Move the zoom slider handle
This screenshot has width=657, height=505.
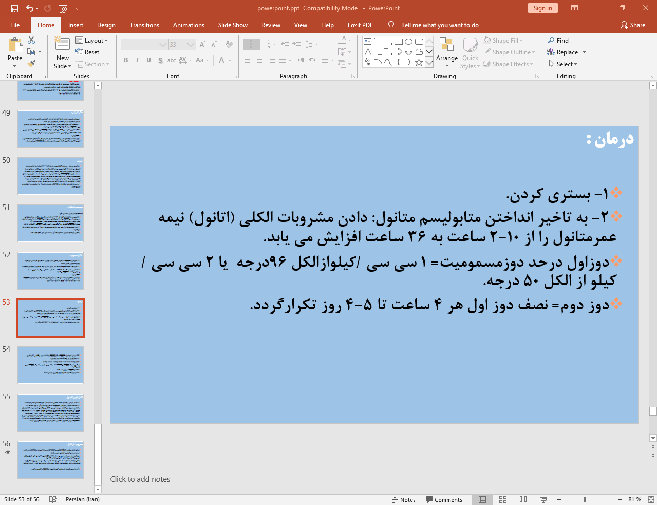pos(585,499)
